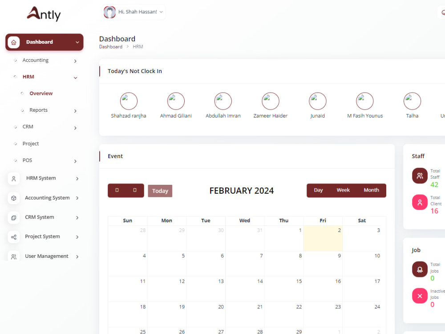Screen dimensions: 445x334
Task: Expand the Accounting System arrow
Action: (x=77, y=198)
